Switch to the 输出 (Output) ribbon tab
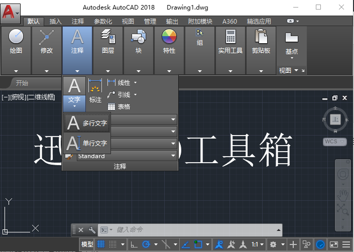This screenshot has height=252, width=354. [x=172, y=22]
